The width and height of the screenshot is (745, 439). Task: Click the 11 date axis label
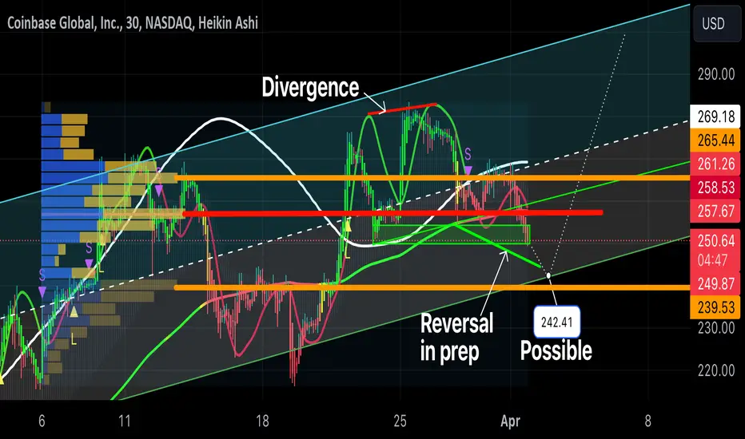125,421
